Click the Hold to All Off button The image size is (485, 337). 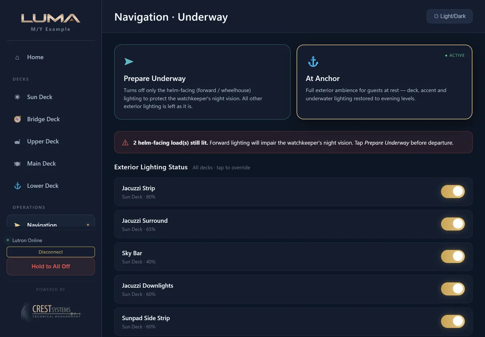(51, 266)
